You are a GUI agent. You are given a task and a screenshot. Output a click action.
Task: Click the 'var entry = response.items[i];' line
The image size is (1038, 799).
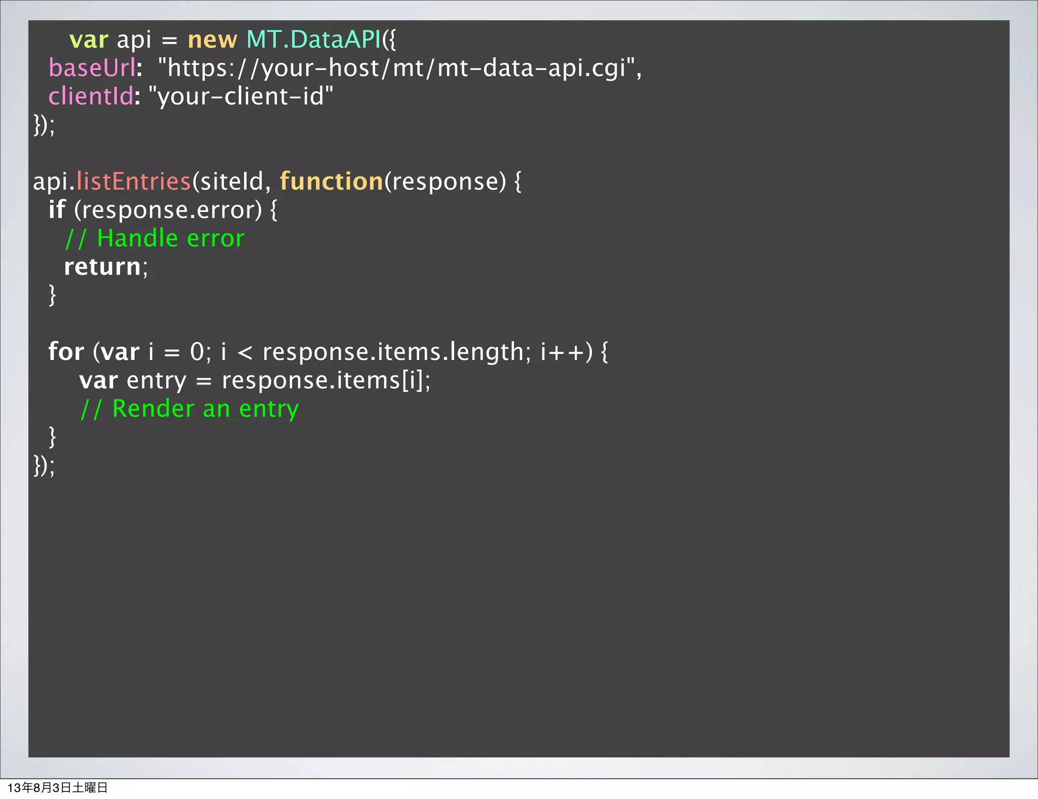(255, 381)
